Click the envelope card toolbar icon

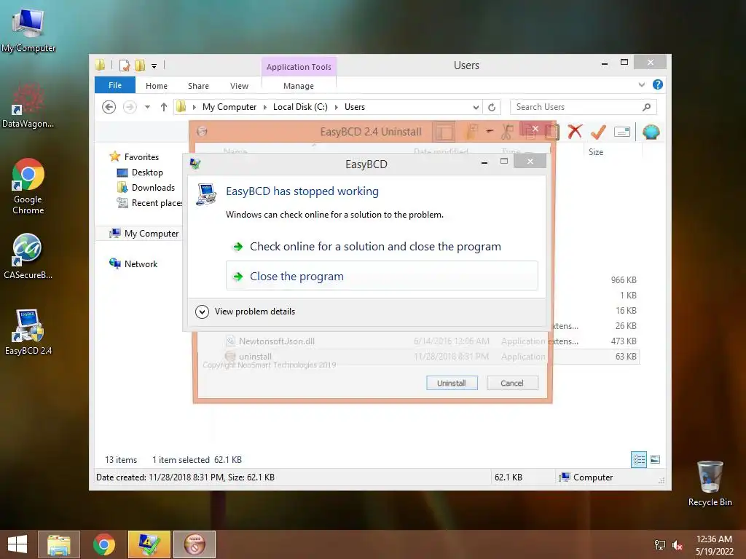tap(622, 132)
